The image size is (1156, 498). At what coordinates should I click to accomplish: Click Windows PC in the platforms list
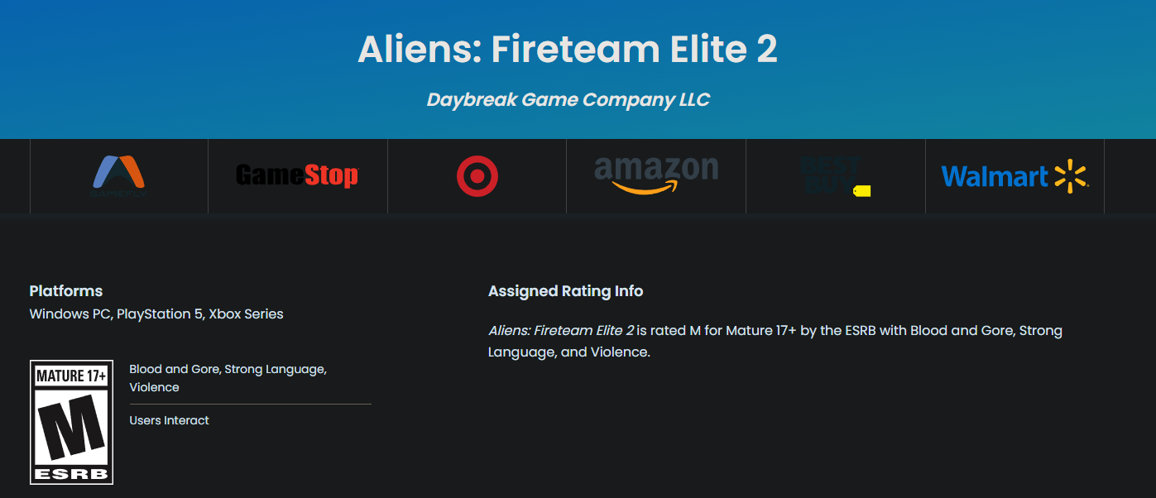pos(71,314)
